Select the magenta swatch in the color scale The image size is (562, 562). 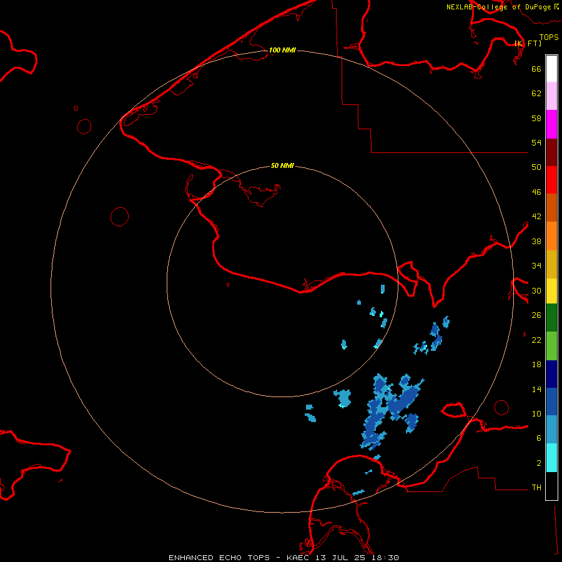point(551,124)
